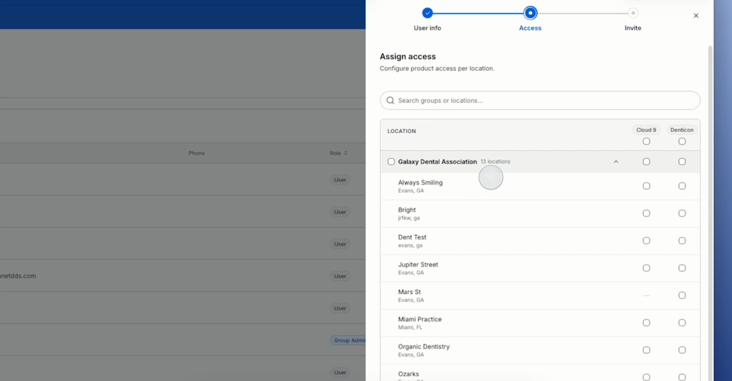
Task: Click the Always Smiling location name
Action: pyautogui.click(x=420, y=182)
